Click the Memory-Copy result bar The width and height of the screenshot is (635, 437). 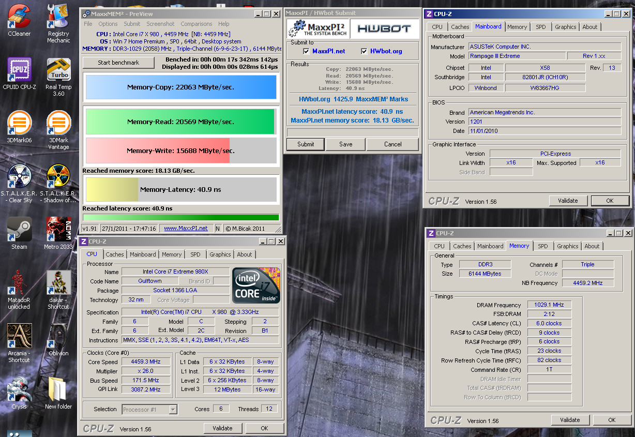pyautogui.click(x=181, y=87)
